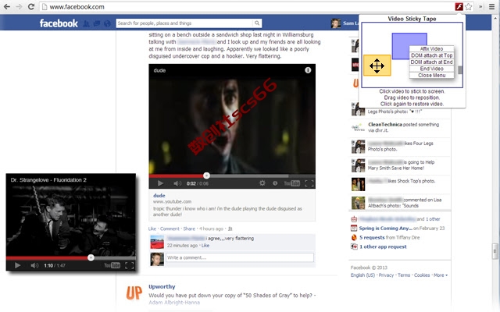The width and height of the screenshot is (500, 312).
Task: Click Share under the dude post
Action: 189,229
